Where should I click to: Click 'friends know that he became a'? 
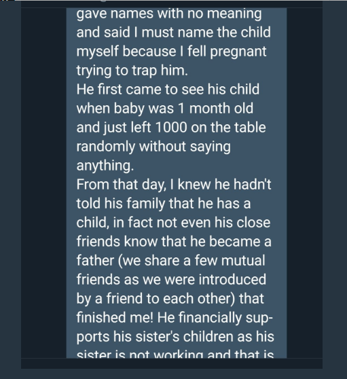coord(174,242)
